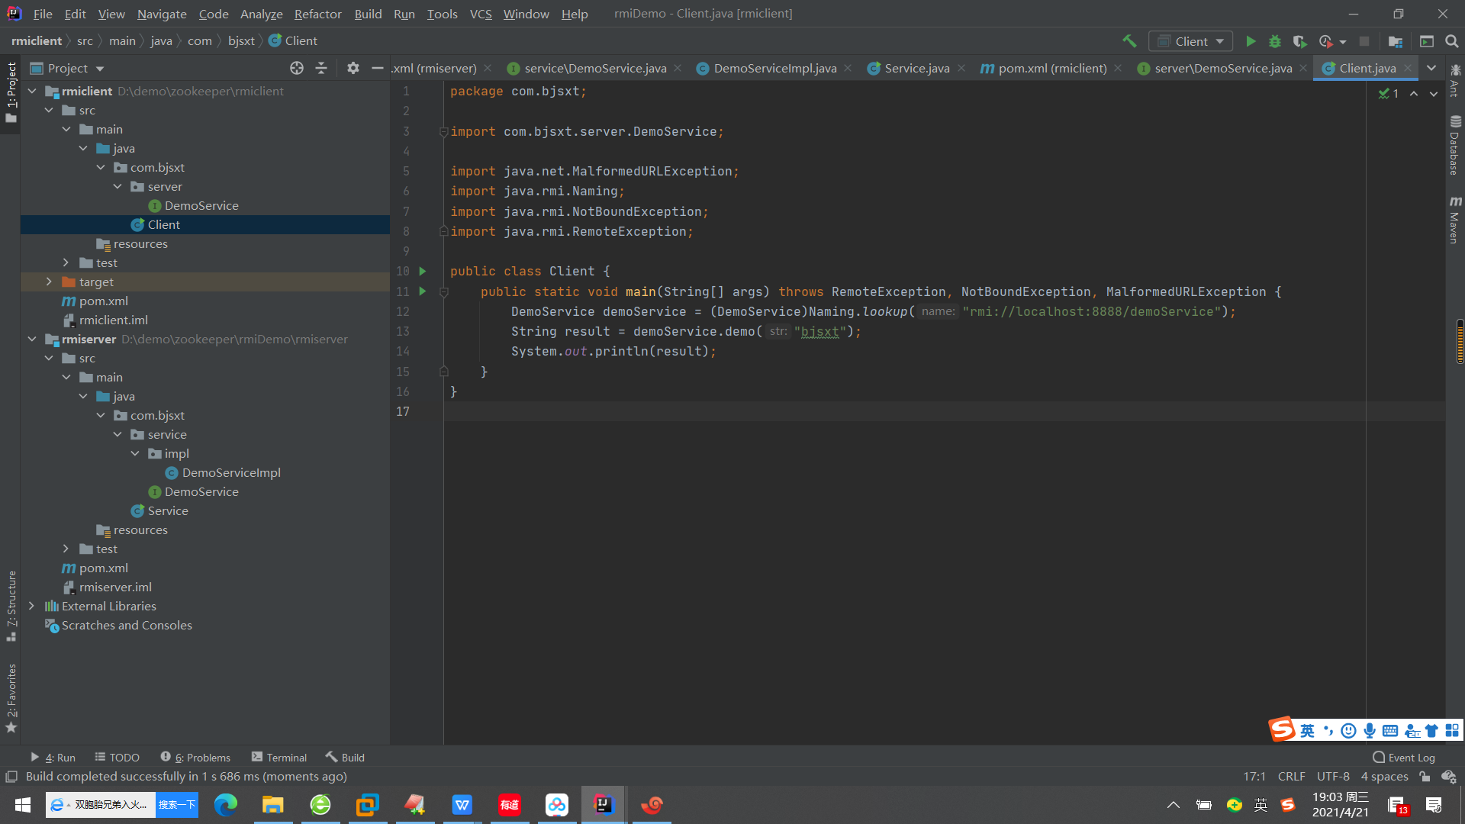This screenshot has width=1465, height=824.
Task: Open the Favorites tool window stripe
Action: click(x=11, y=697)
